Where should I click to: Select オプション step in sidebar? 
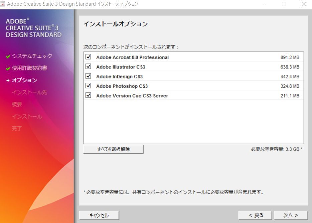click(24, 80)
